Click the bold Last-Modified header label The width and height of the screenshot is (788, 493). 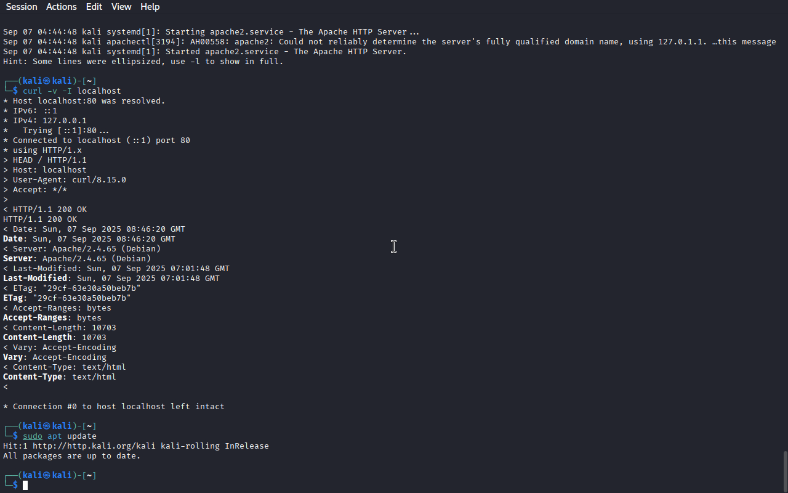[x=35, y=279]
